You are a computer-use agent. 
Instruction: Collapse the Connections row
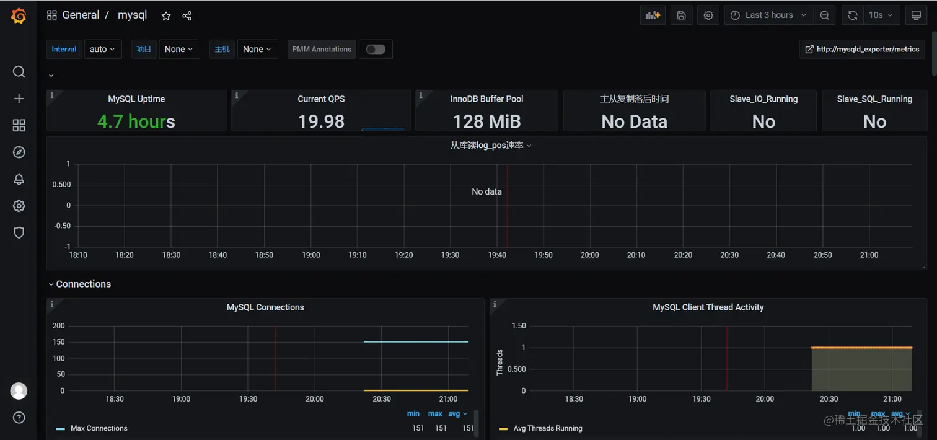pyautogui.click(x=79, y=284)
